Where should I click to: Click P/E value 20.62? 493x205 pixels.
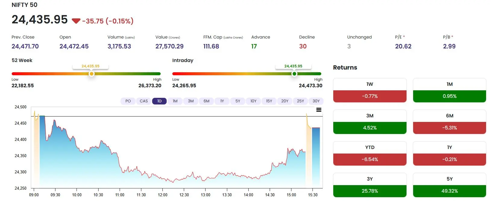(403, 46)
